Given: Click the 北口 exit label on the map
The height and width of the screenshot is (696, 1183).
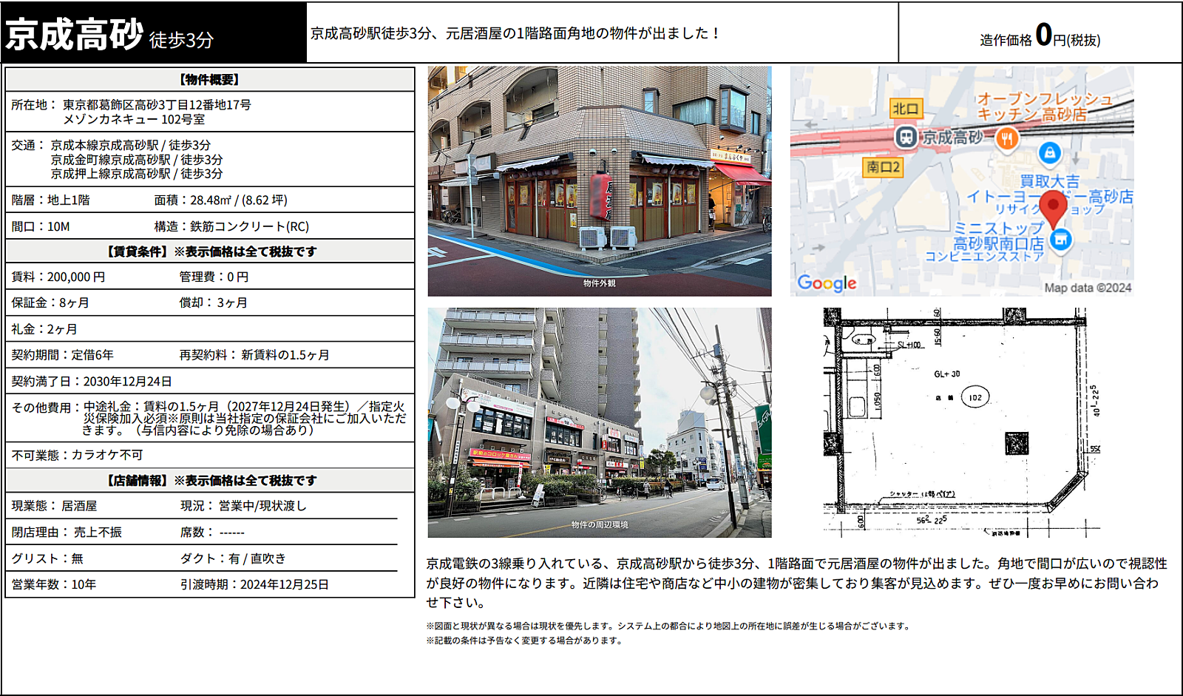Looking at the screenshot, I should click(906, 109).
